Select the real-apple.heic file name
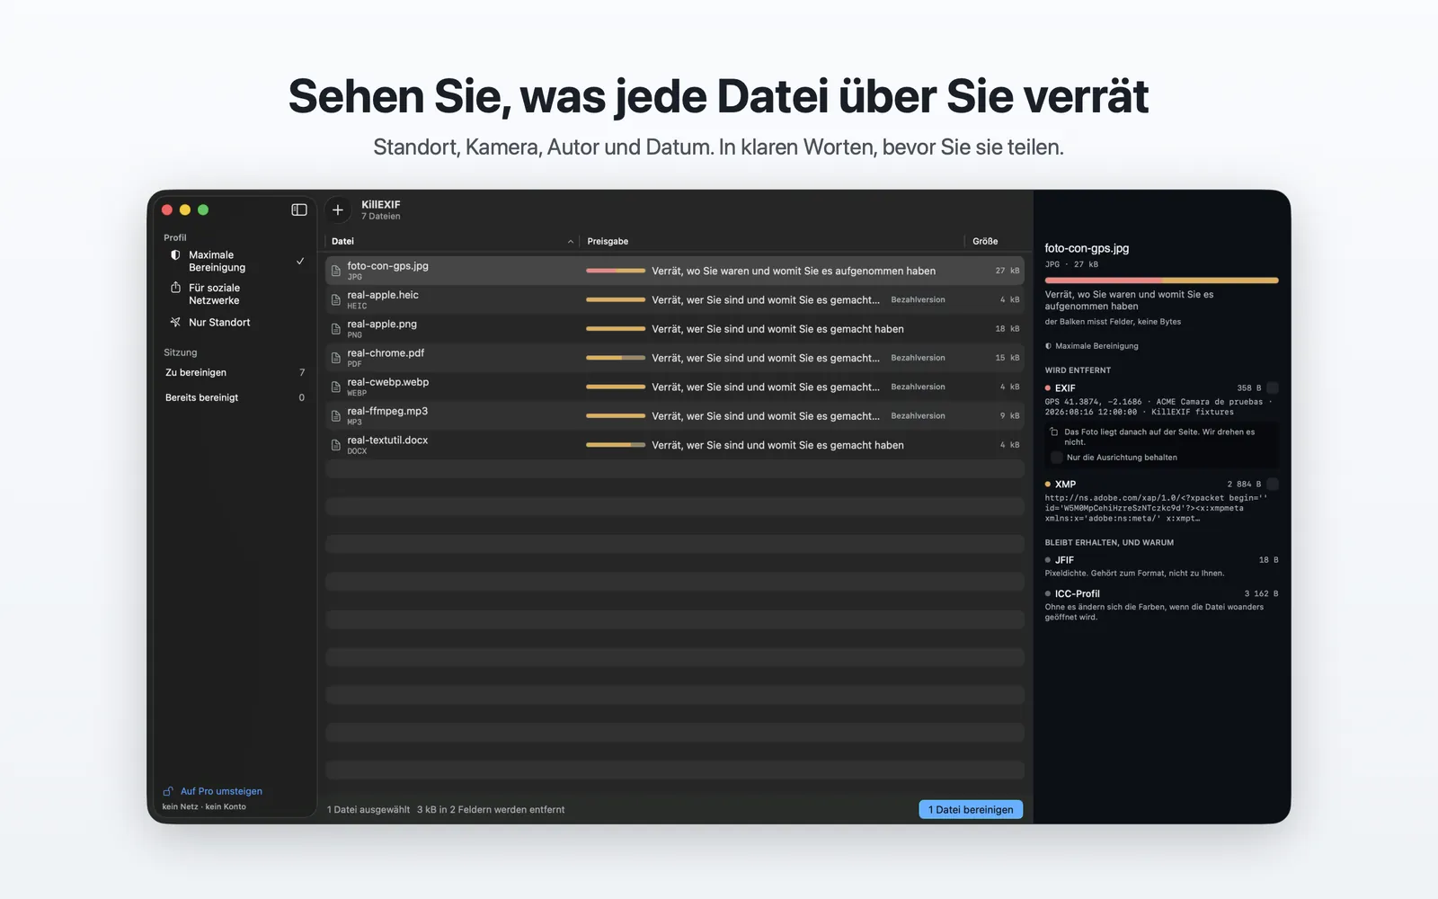The image size is (1438, 899). click(x=383, y=295)
